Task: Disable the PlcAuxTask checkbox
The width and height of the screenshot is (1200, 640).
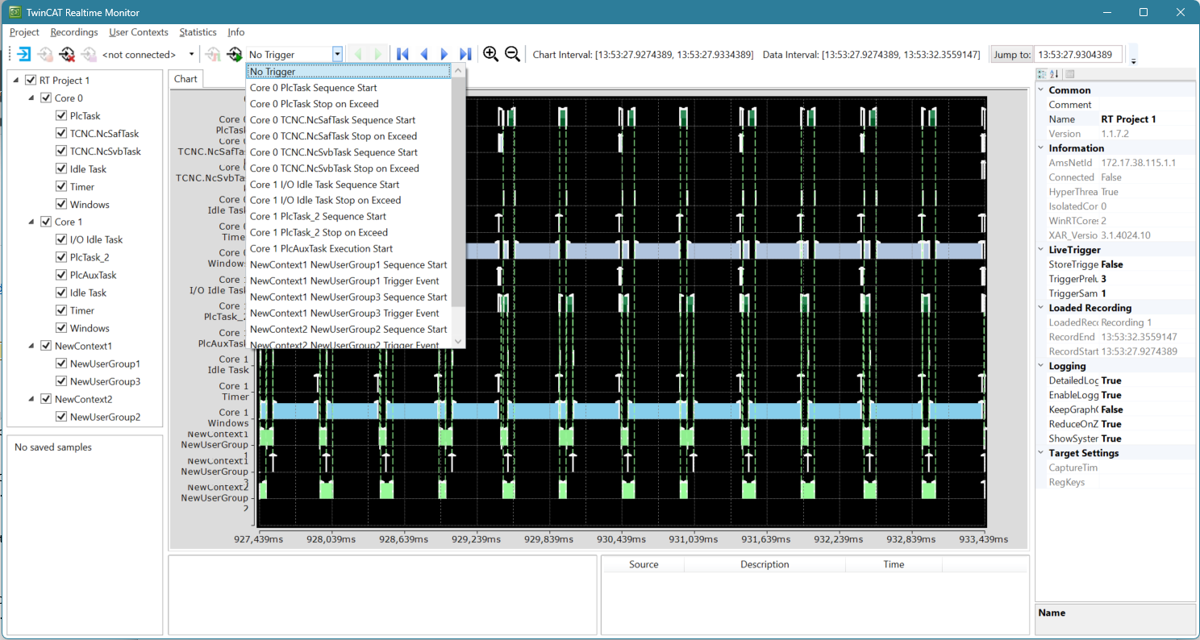Action: coord(61,275)
